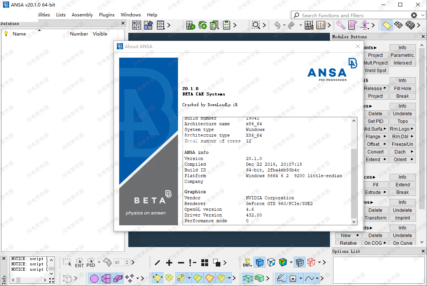The image size is (427, 286).
Task: Click the sliders equalizer toolbar icon
Action: tap(320, 25)
